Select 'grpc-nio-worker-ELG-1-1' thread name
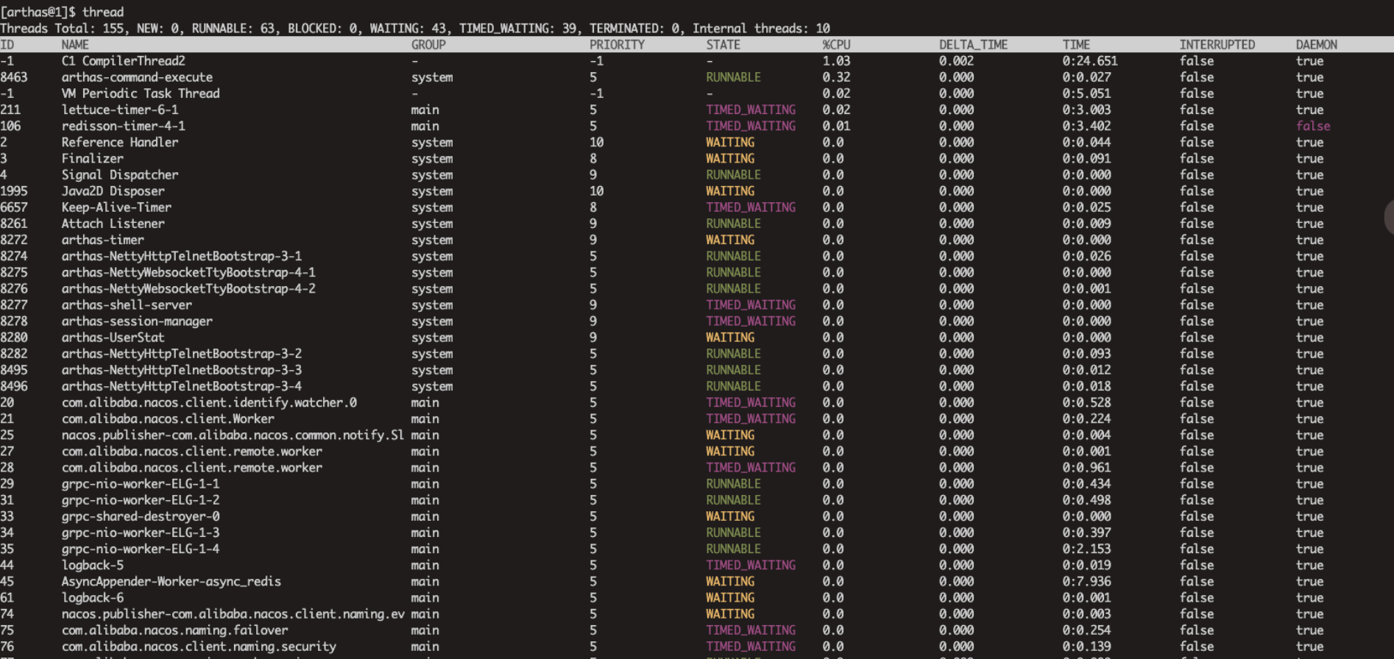This screenshot has height=659, width=1394. coord(141,483)
